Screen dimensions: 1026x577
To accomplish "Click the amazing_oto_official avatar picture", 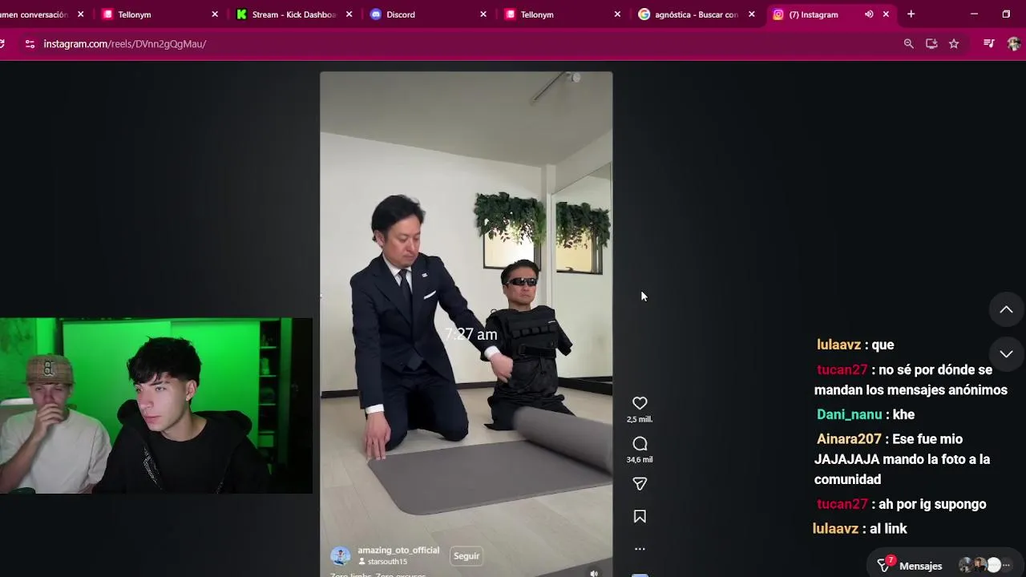I will pyautogui.click(x=341, y=555).
